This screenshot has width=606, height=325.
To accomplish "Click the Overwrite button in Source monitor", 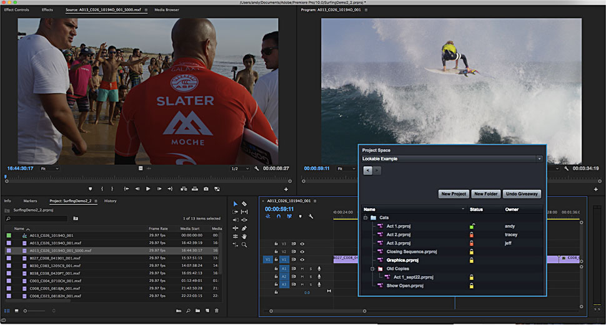I will point(195,189).
